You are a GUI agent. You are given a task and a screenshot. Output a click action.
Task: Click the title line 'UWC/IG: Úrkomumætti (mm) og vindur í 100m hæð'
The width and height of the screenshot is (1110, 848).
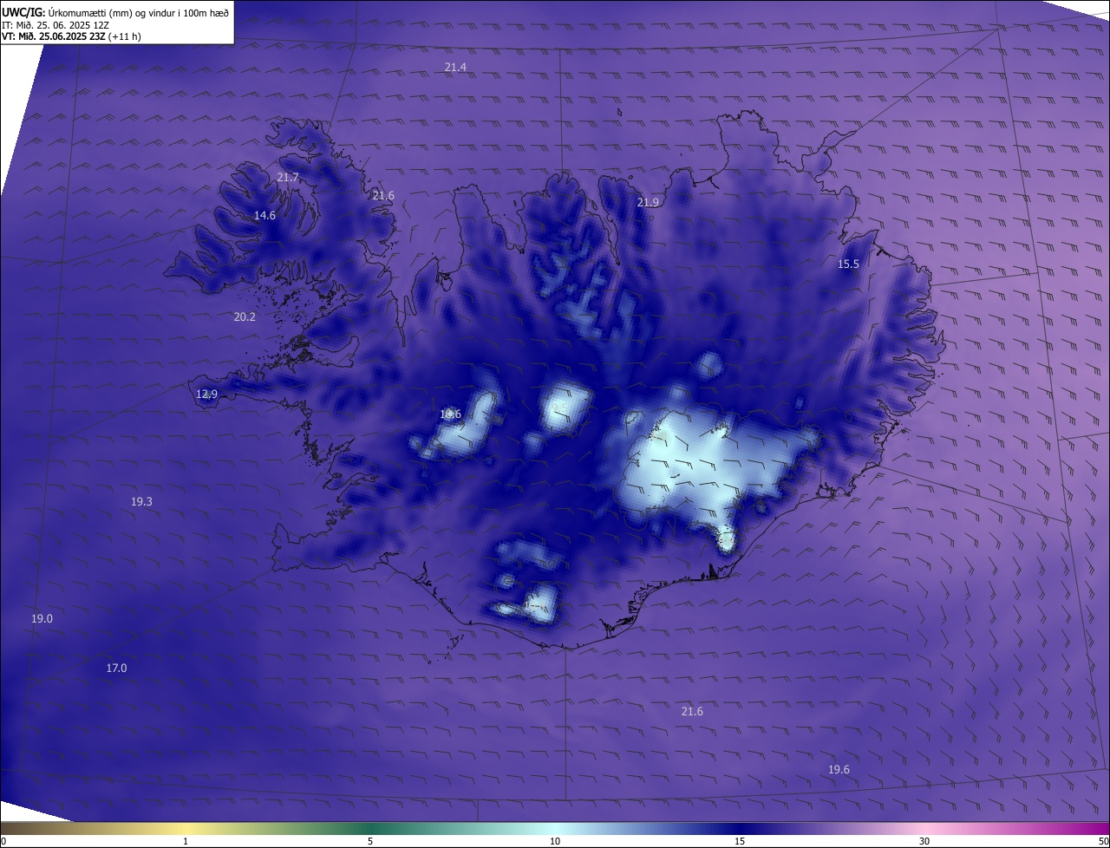pyautogui.click(x=115, y=12)
